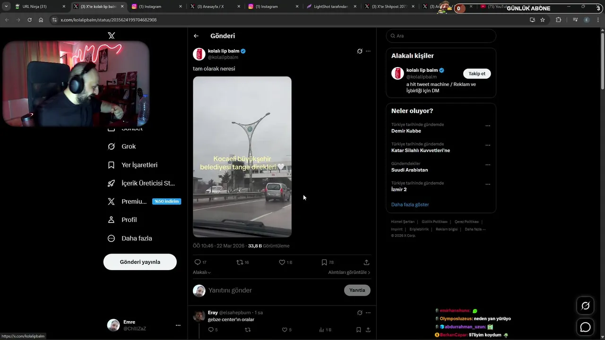Open the Hizmet Şartları footer link
This screenshot has width=605, height=340.
pyautogui.click(x=403, y=221)
